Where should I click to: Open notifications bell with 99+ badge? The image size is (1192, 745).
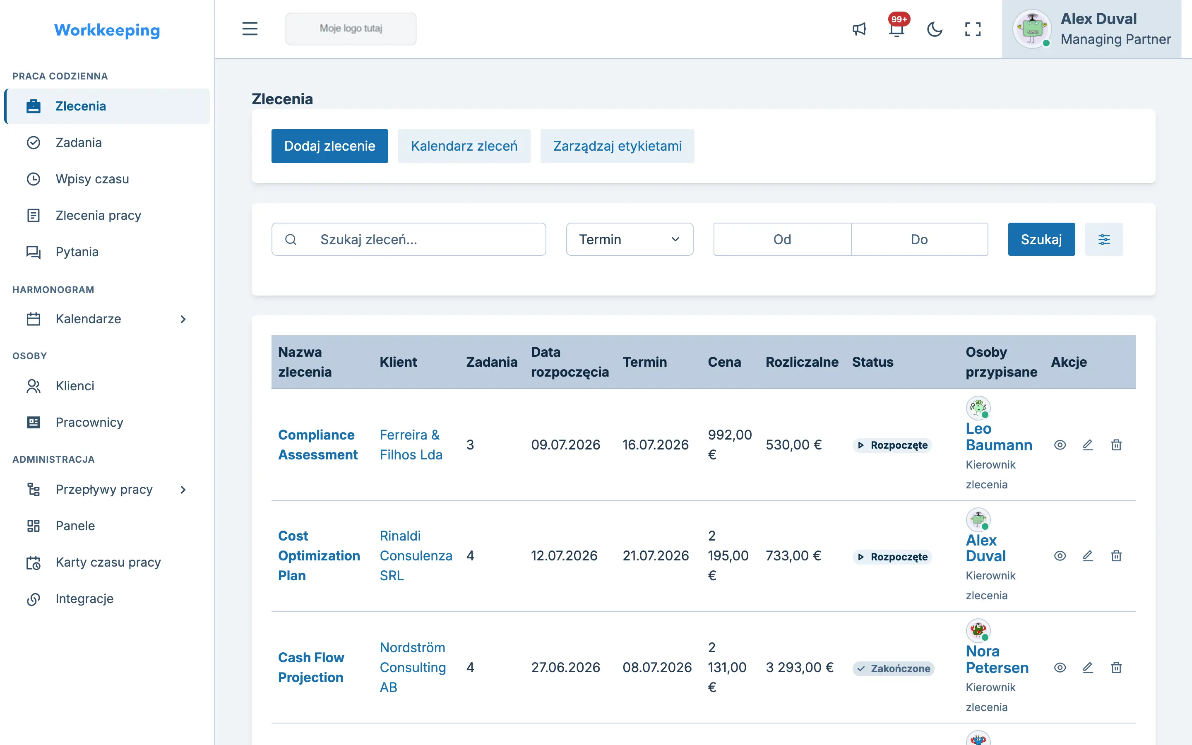click(x=897, y=29)
